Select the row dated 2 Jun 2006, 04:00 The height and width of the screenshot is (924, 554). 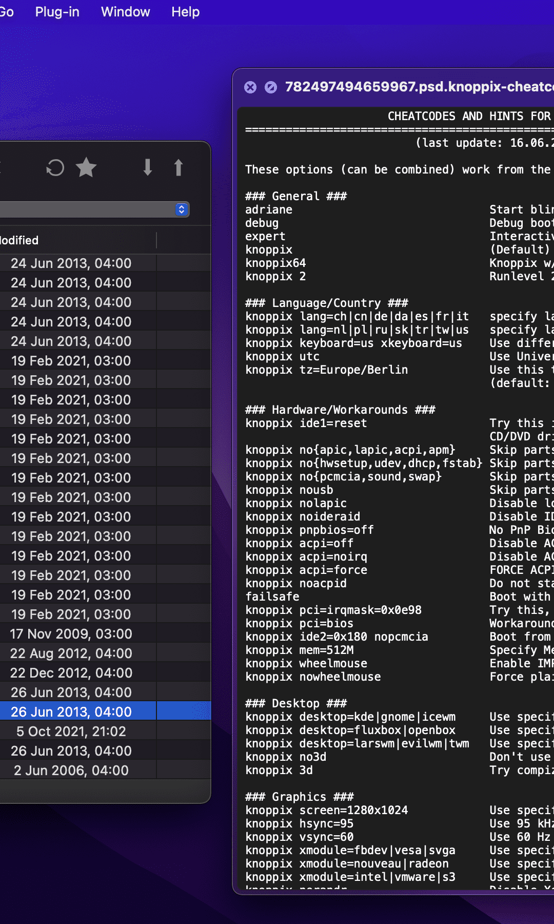pos(105,771)
